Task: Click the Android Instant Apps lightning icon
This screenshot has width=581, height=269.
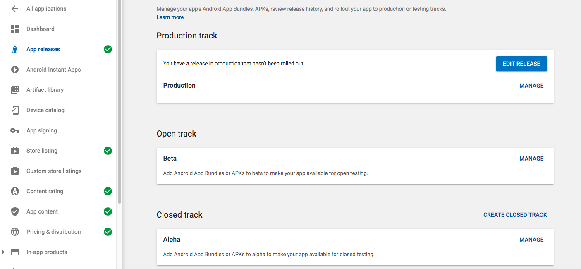Action: [x=15, y=70]
